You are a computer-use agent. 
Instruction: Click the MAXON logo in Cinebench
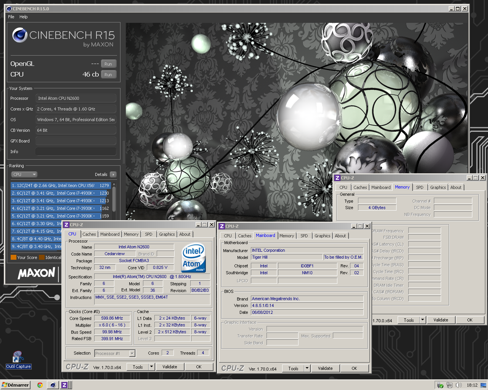(37, 273)
